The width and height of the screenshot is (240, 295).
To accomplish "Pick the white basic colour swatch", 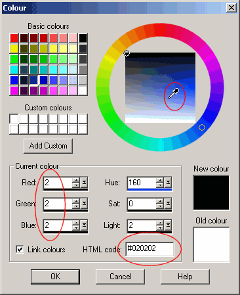I will (x=83, y=91).
